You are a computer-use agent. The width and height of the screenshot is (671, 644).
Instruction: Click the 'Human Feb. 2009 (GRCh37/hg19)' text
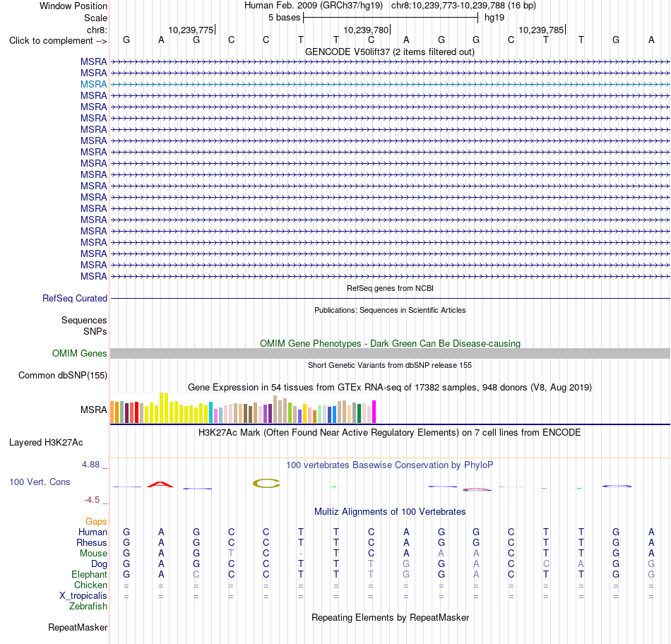click(313, 6)
